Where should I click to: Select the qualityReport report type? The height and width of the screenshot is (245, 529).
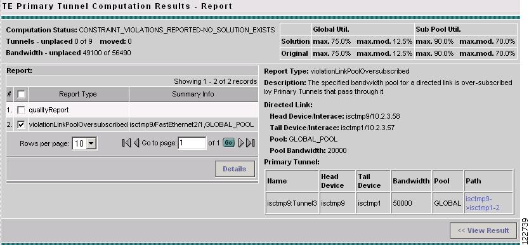coord(49,110)
